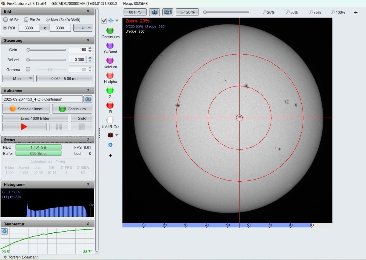This screenshot has width=366, height=260.
Task: Collapse the Steuerung panel
Action: click(x=88, y=40)
